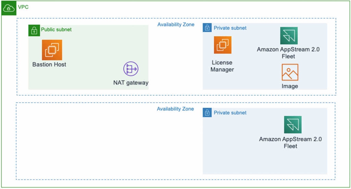The height and width of the screenshot is (189, 351).
Task: Select the NAT gateway label
Action: (x=131, y=83)
